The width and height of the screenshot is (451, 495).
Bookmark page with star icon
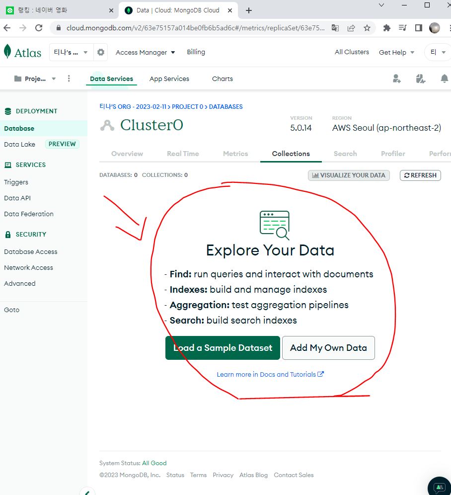[x=367, y=28]
